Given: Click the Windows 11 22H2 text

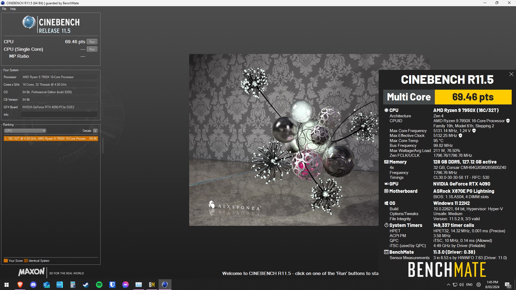Looking at the screenshot, I should [451, 203].
